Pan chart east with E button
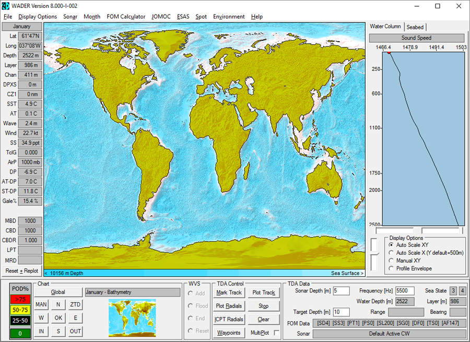Image resolution: width=470 pixels, height=342 pixels. pyautogui.click(x=75, y=318)
